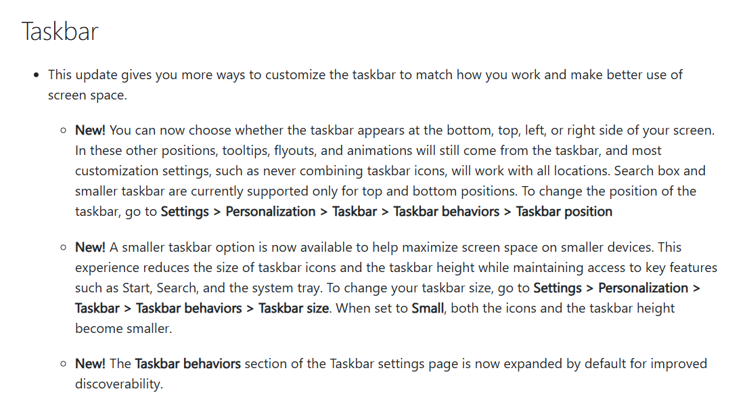Click bold Settings in second sub-bullet

[x=558, y=288]
